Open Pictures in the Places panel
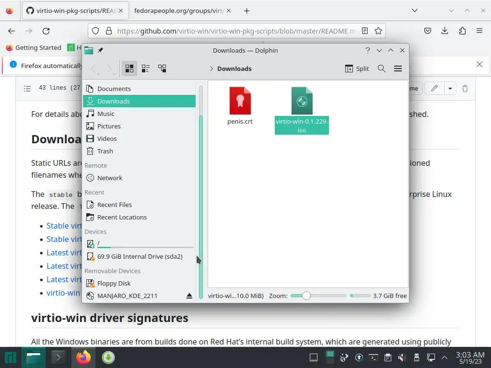491x368 pixels. point(140,126)
